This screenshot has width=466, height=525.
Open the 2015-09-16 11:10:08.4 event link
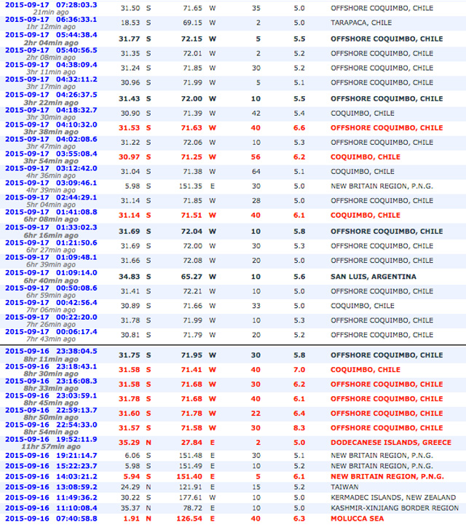[51, 508]
